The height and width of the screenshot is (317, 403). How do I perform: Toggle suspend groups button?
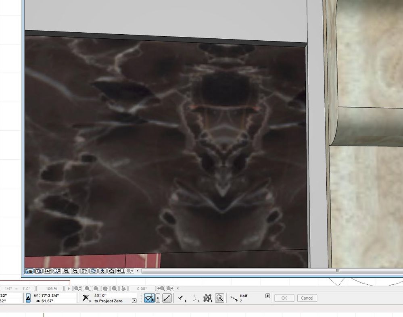click(x=207, y=298)
